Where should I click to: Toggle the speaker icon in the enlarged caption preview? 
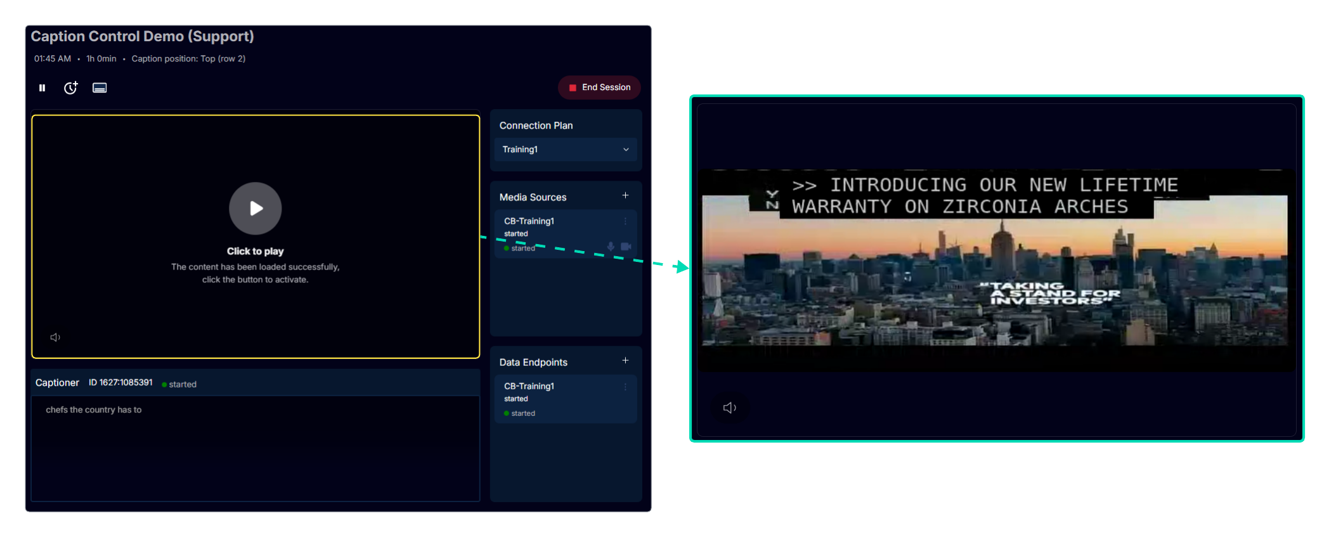pyautogui.click(x=730, y=408)
